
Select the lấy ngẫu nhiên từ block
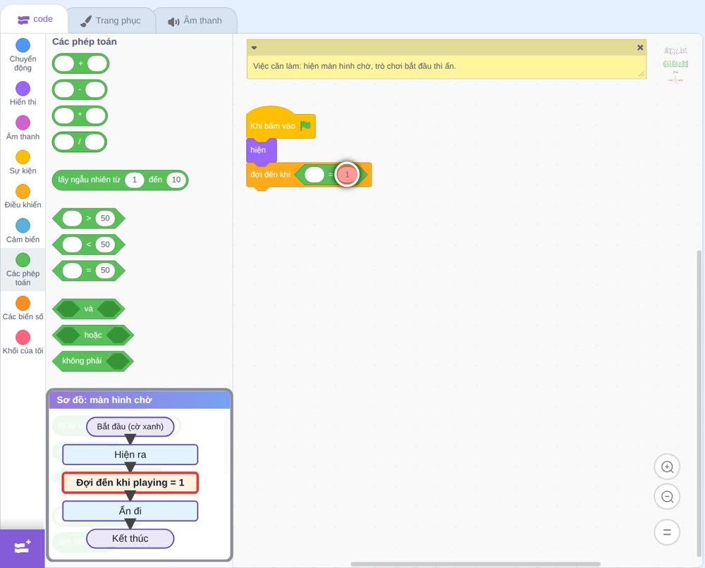[120, 180]
